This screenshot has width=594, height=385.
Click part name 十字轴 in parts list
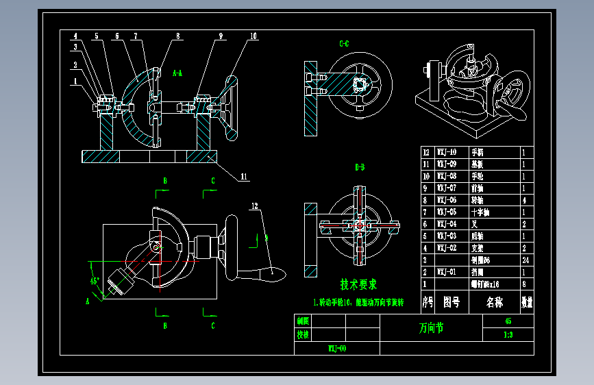480,212
